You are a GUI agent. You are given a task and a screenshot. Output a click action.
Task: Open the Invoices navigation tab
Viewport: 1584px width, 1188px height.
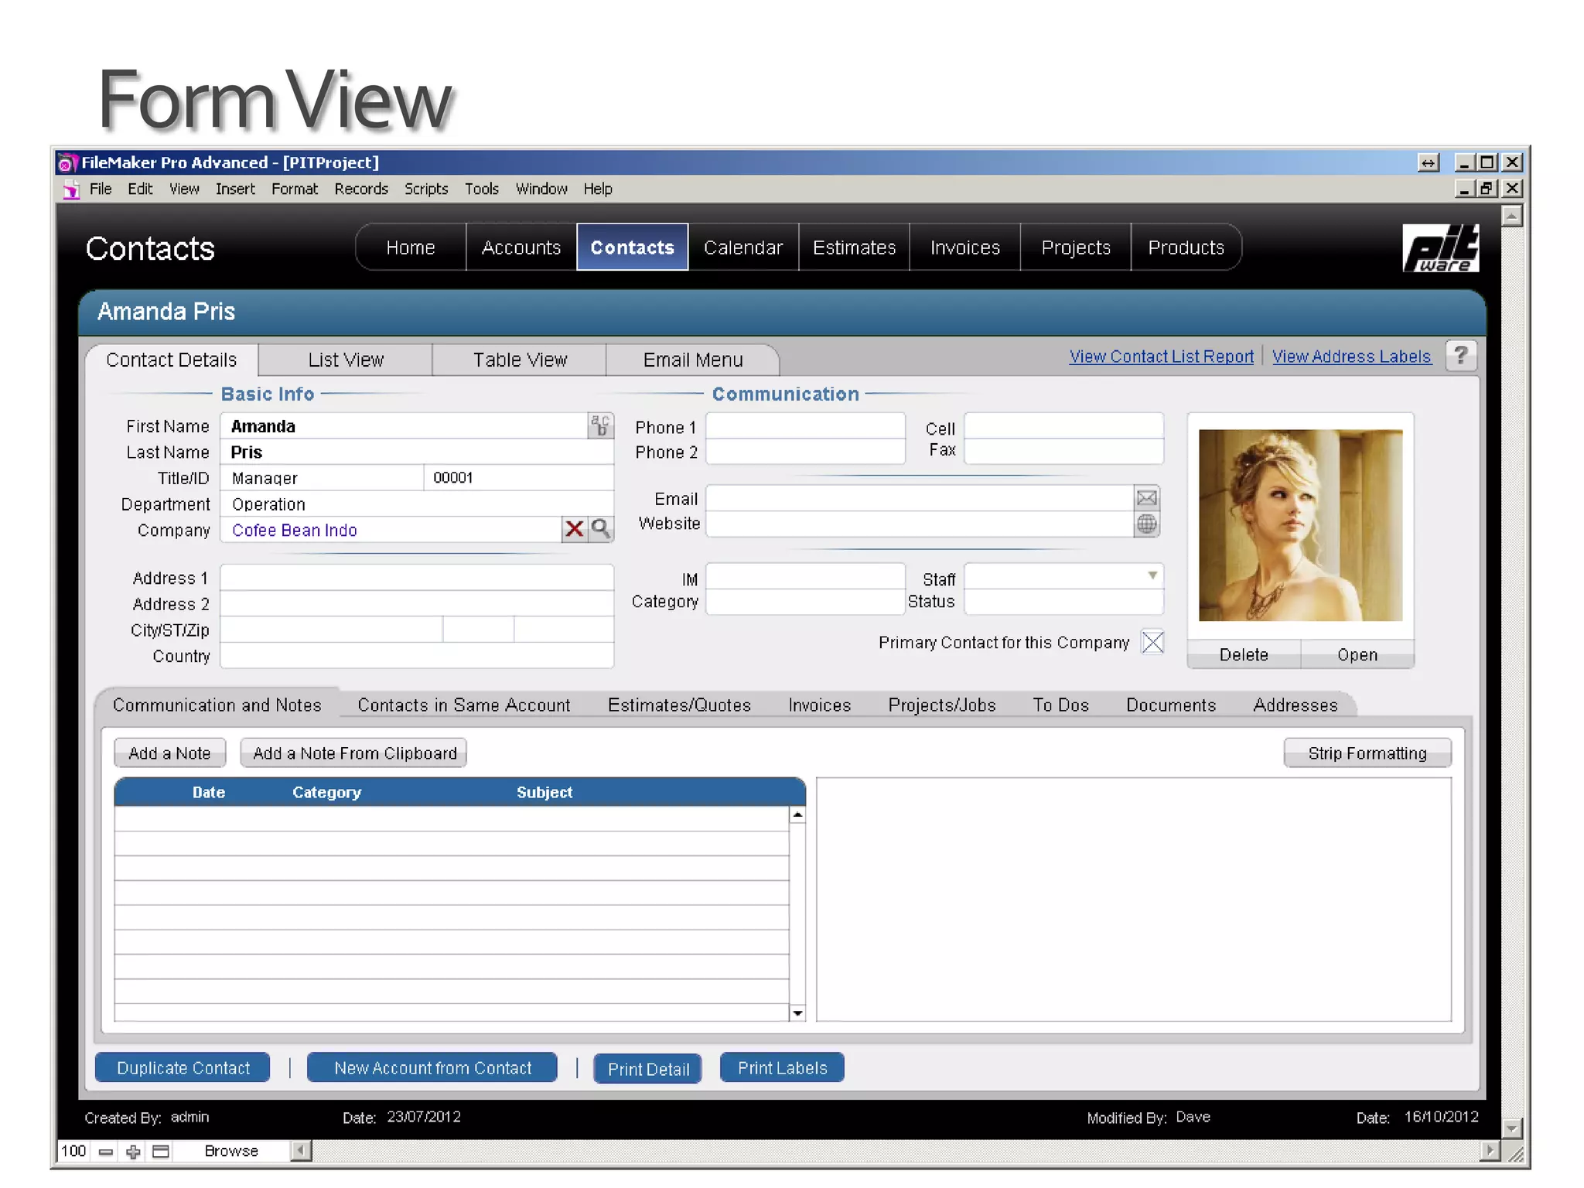pos(964,247)
